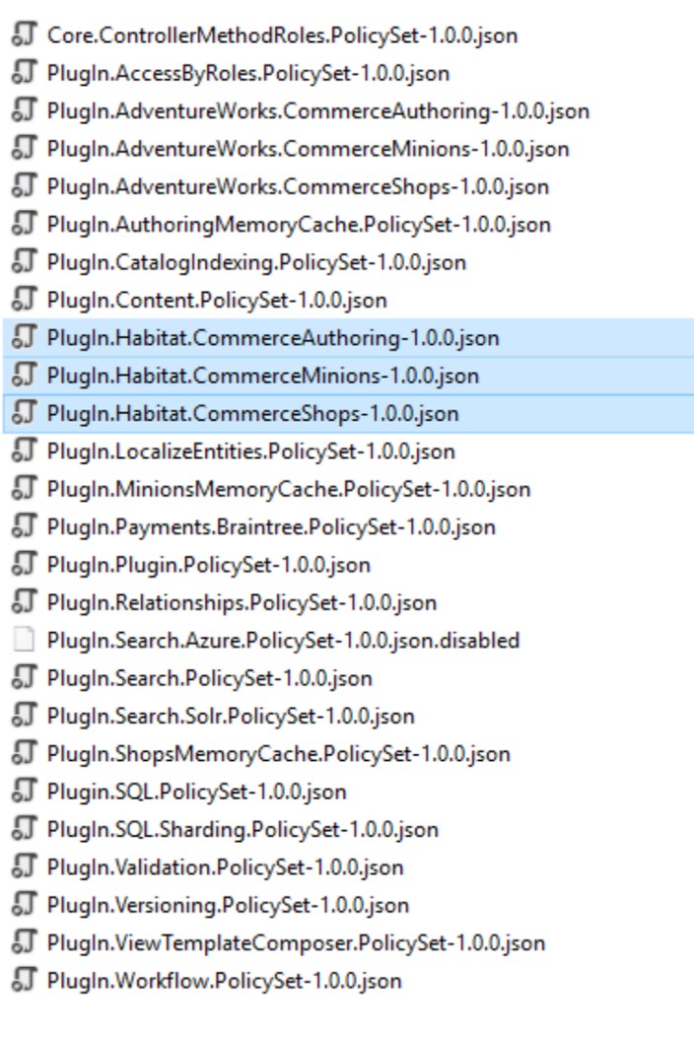Viewport: 694px width, 1037px height.
Task: Click icon next to PlugIn.AdventureWorks.CommerceAuthoring
Action: click(x=24, y=109)
